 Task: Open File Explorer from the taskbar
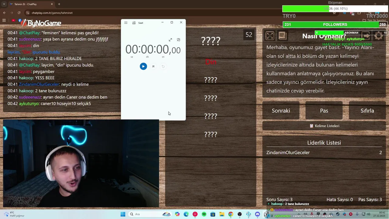(x=222, y=214)
